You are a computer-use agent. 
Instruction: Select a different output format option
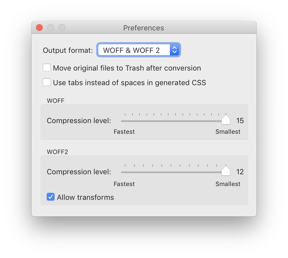138,50
